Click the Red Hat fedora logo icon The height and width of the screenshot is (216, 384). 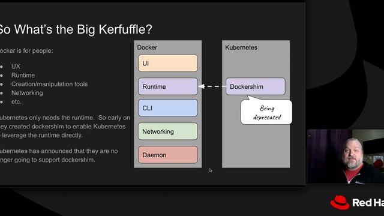pyautogui.click(x=340, y=202)
